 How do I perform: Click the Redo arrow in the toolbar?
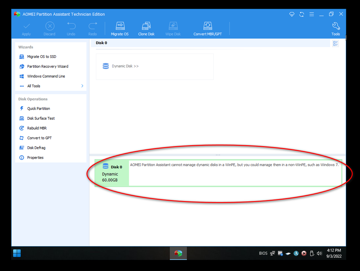click(93, 29)
